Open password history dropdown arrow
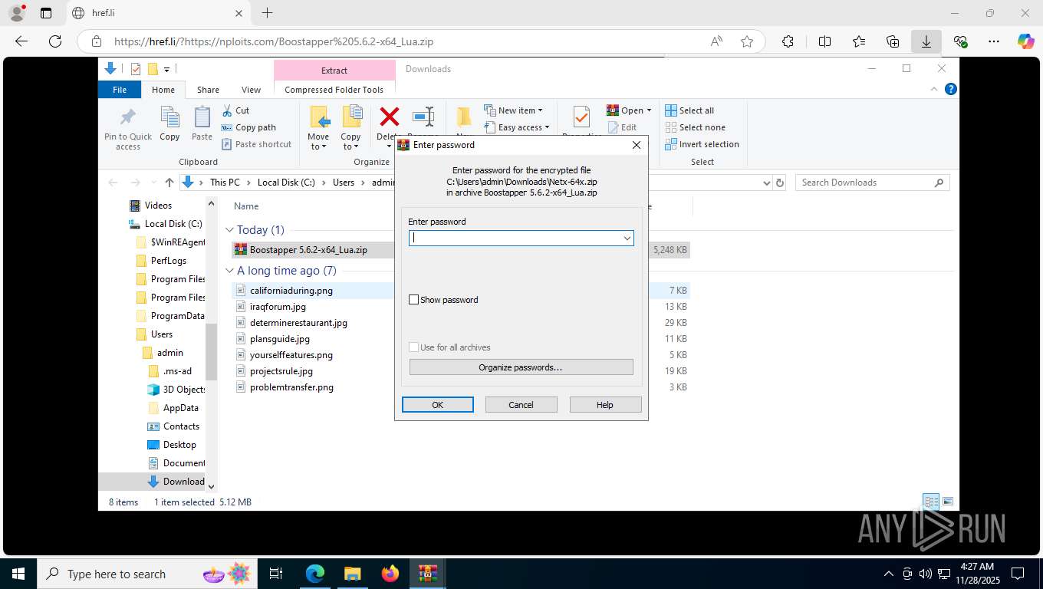The image size is (1043, 589). tap(627, 239)
